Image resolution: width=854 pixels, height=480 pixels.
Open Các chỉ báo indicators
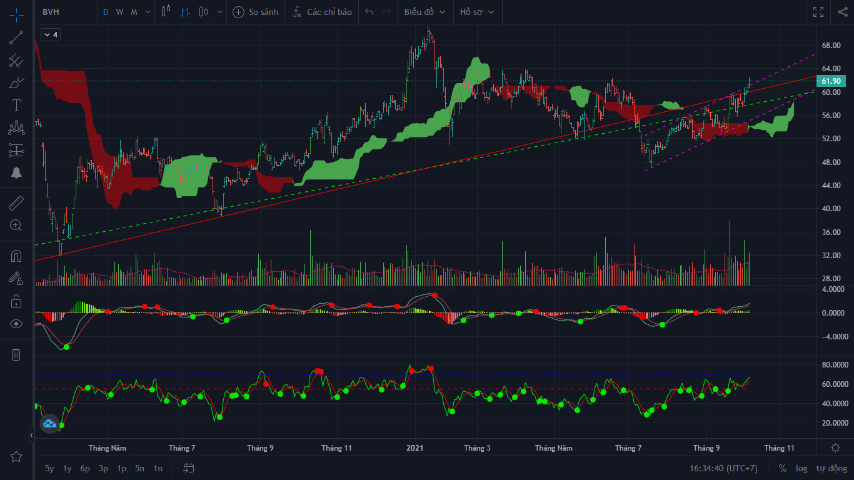click(323, 12)
